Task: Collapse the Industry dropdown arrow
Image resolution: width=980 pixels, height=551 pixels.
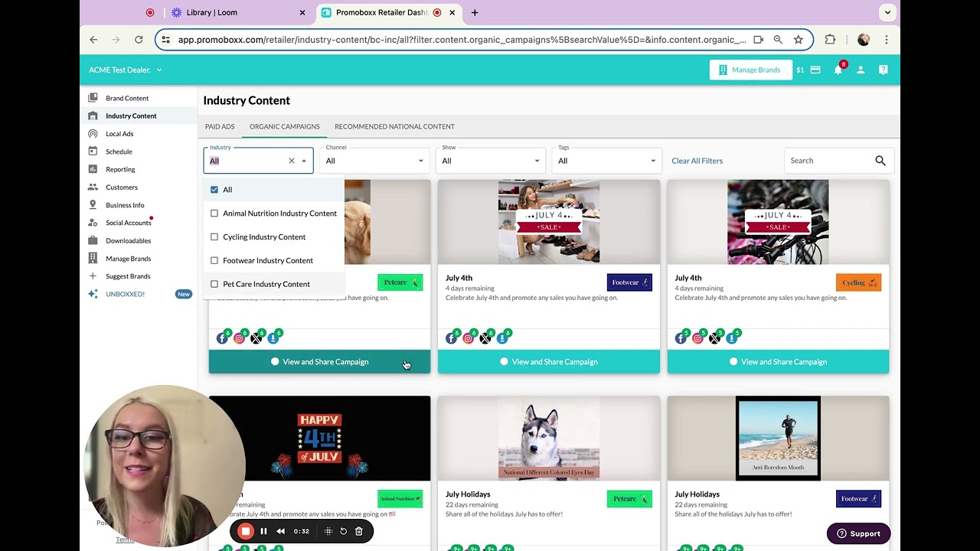Action: [x=304, y=161]
